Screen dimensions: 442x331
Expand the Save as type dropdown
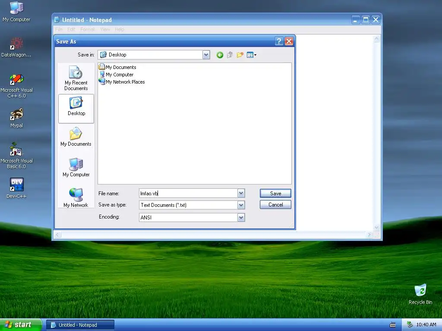(x=241, y=205)
